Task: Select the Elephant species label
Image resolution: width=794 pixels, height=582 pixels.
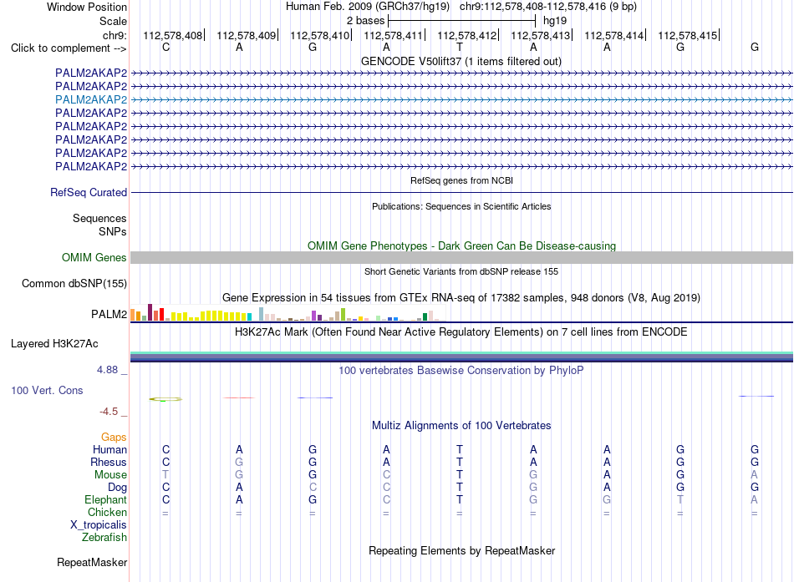Action: coord(106,499)
